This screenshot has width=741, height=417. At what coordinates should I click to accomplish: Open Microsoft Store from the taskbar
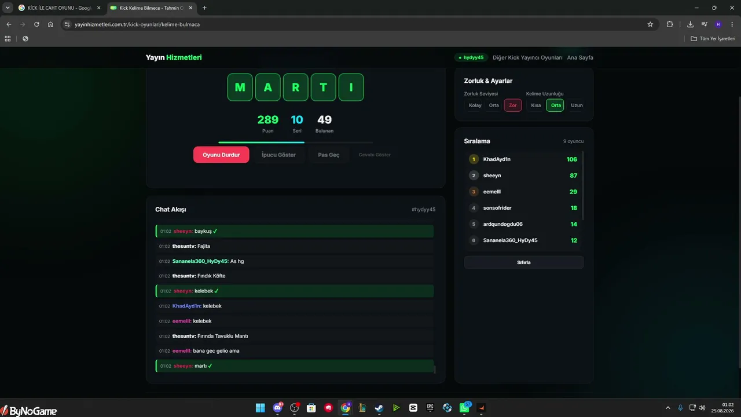coord(311,408)
